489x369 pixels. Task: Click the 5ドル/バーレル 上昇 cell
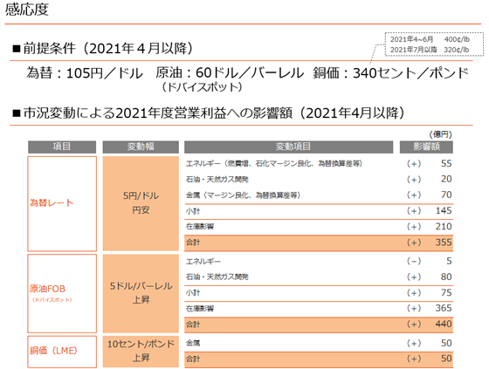tap(141, 294)
